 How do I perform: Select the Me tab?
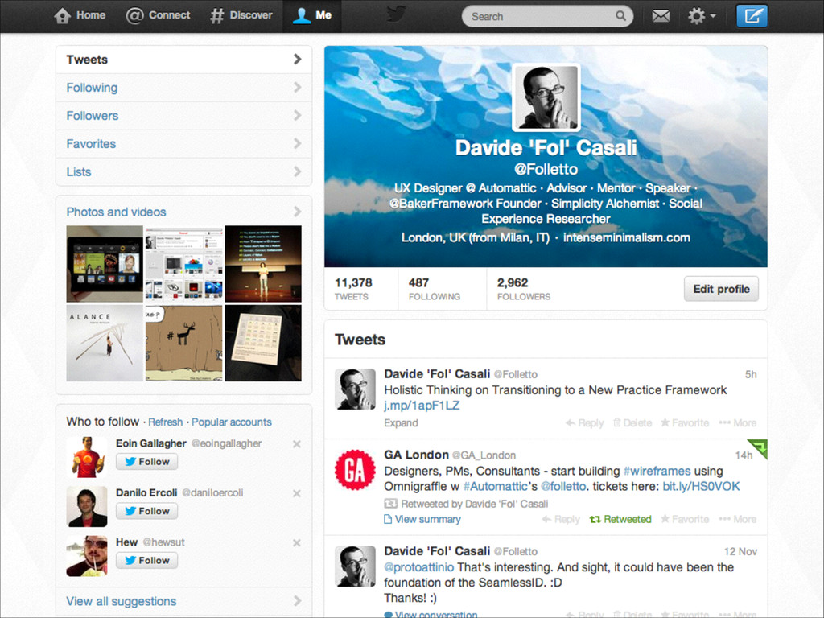point(312,16)
